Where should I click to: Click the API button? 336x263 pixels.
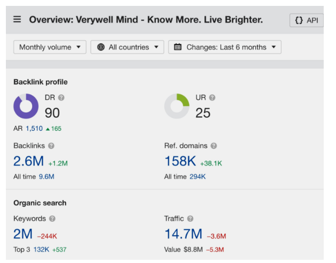[307, 20]
